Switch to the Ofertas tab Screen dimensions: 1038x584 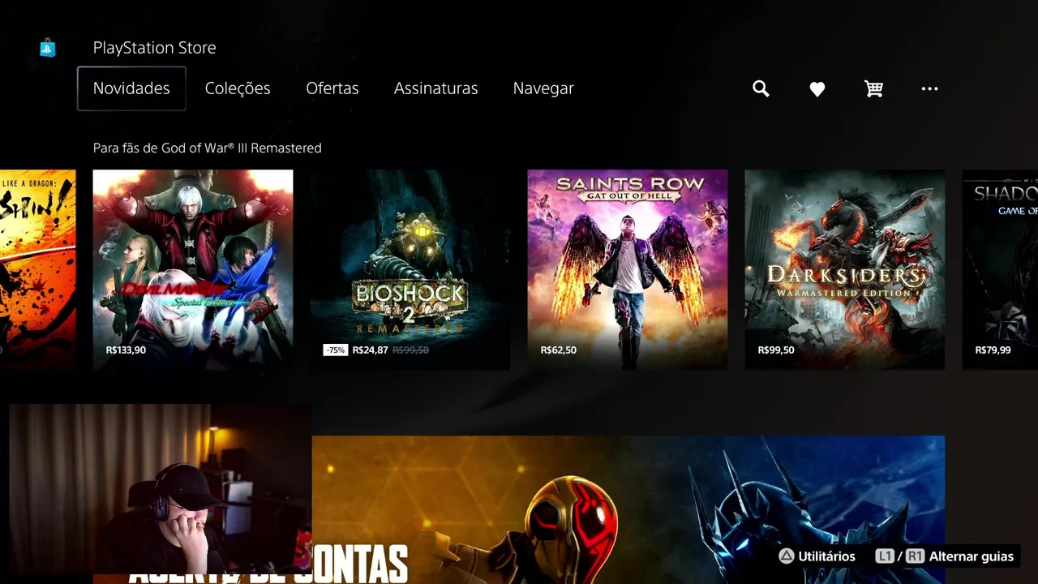click(332, 88)
